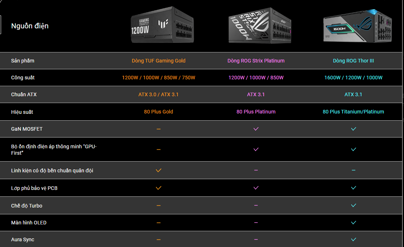
Task: Click the cyan checkmark in the Màn hình OLED row
Action: coord(354,223)
